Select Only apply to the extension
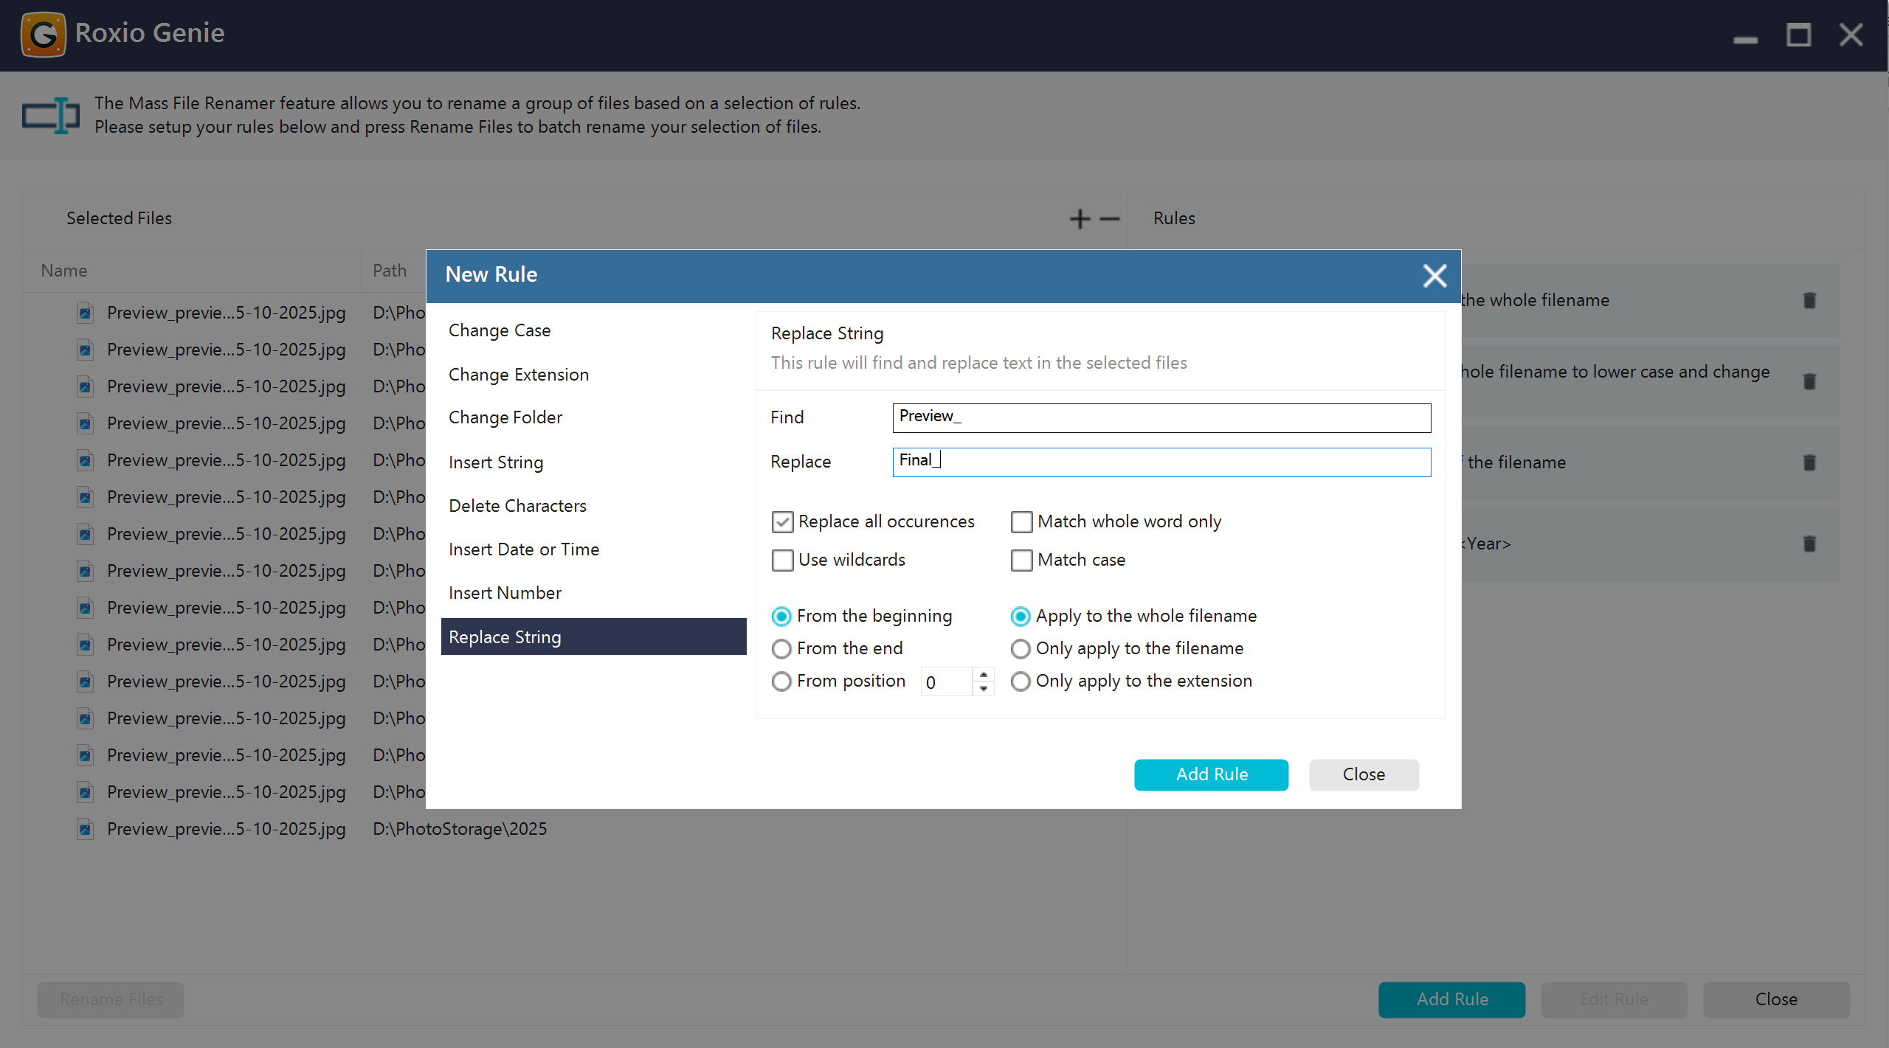The width and height of the screenshot is (1889, 1048). 1021,681
